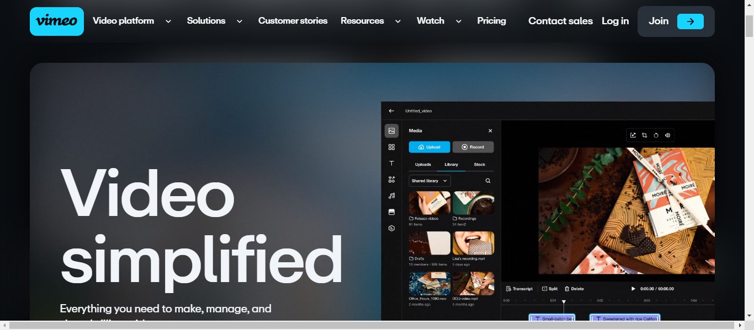Open the Music icon in editor sidebar
Image resolution: width=754 pixels, height=330 pixels.
click(391, 196)
